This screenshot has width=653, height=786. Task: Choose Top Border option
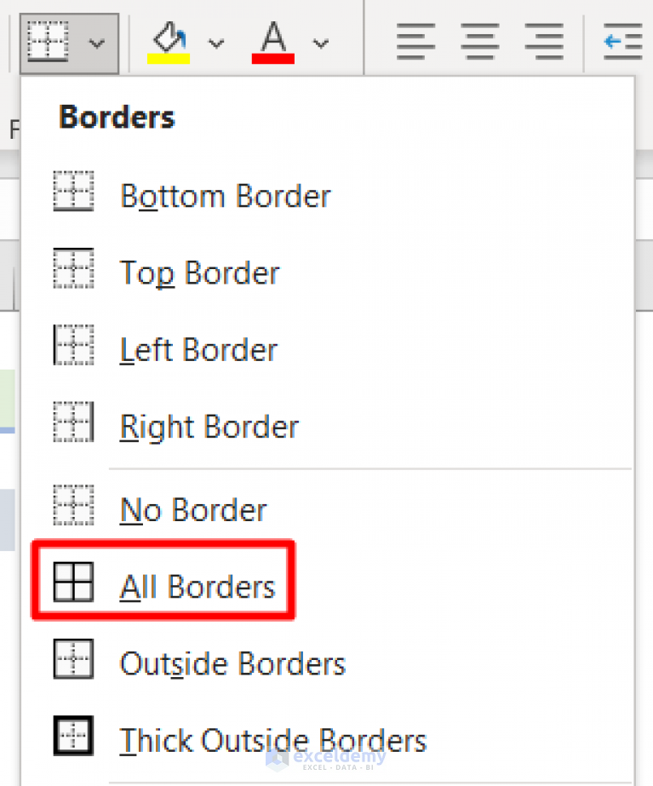[200, 273]
